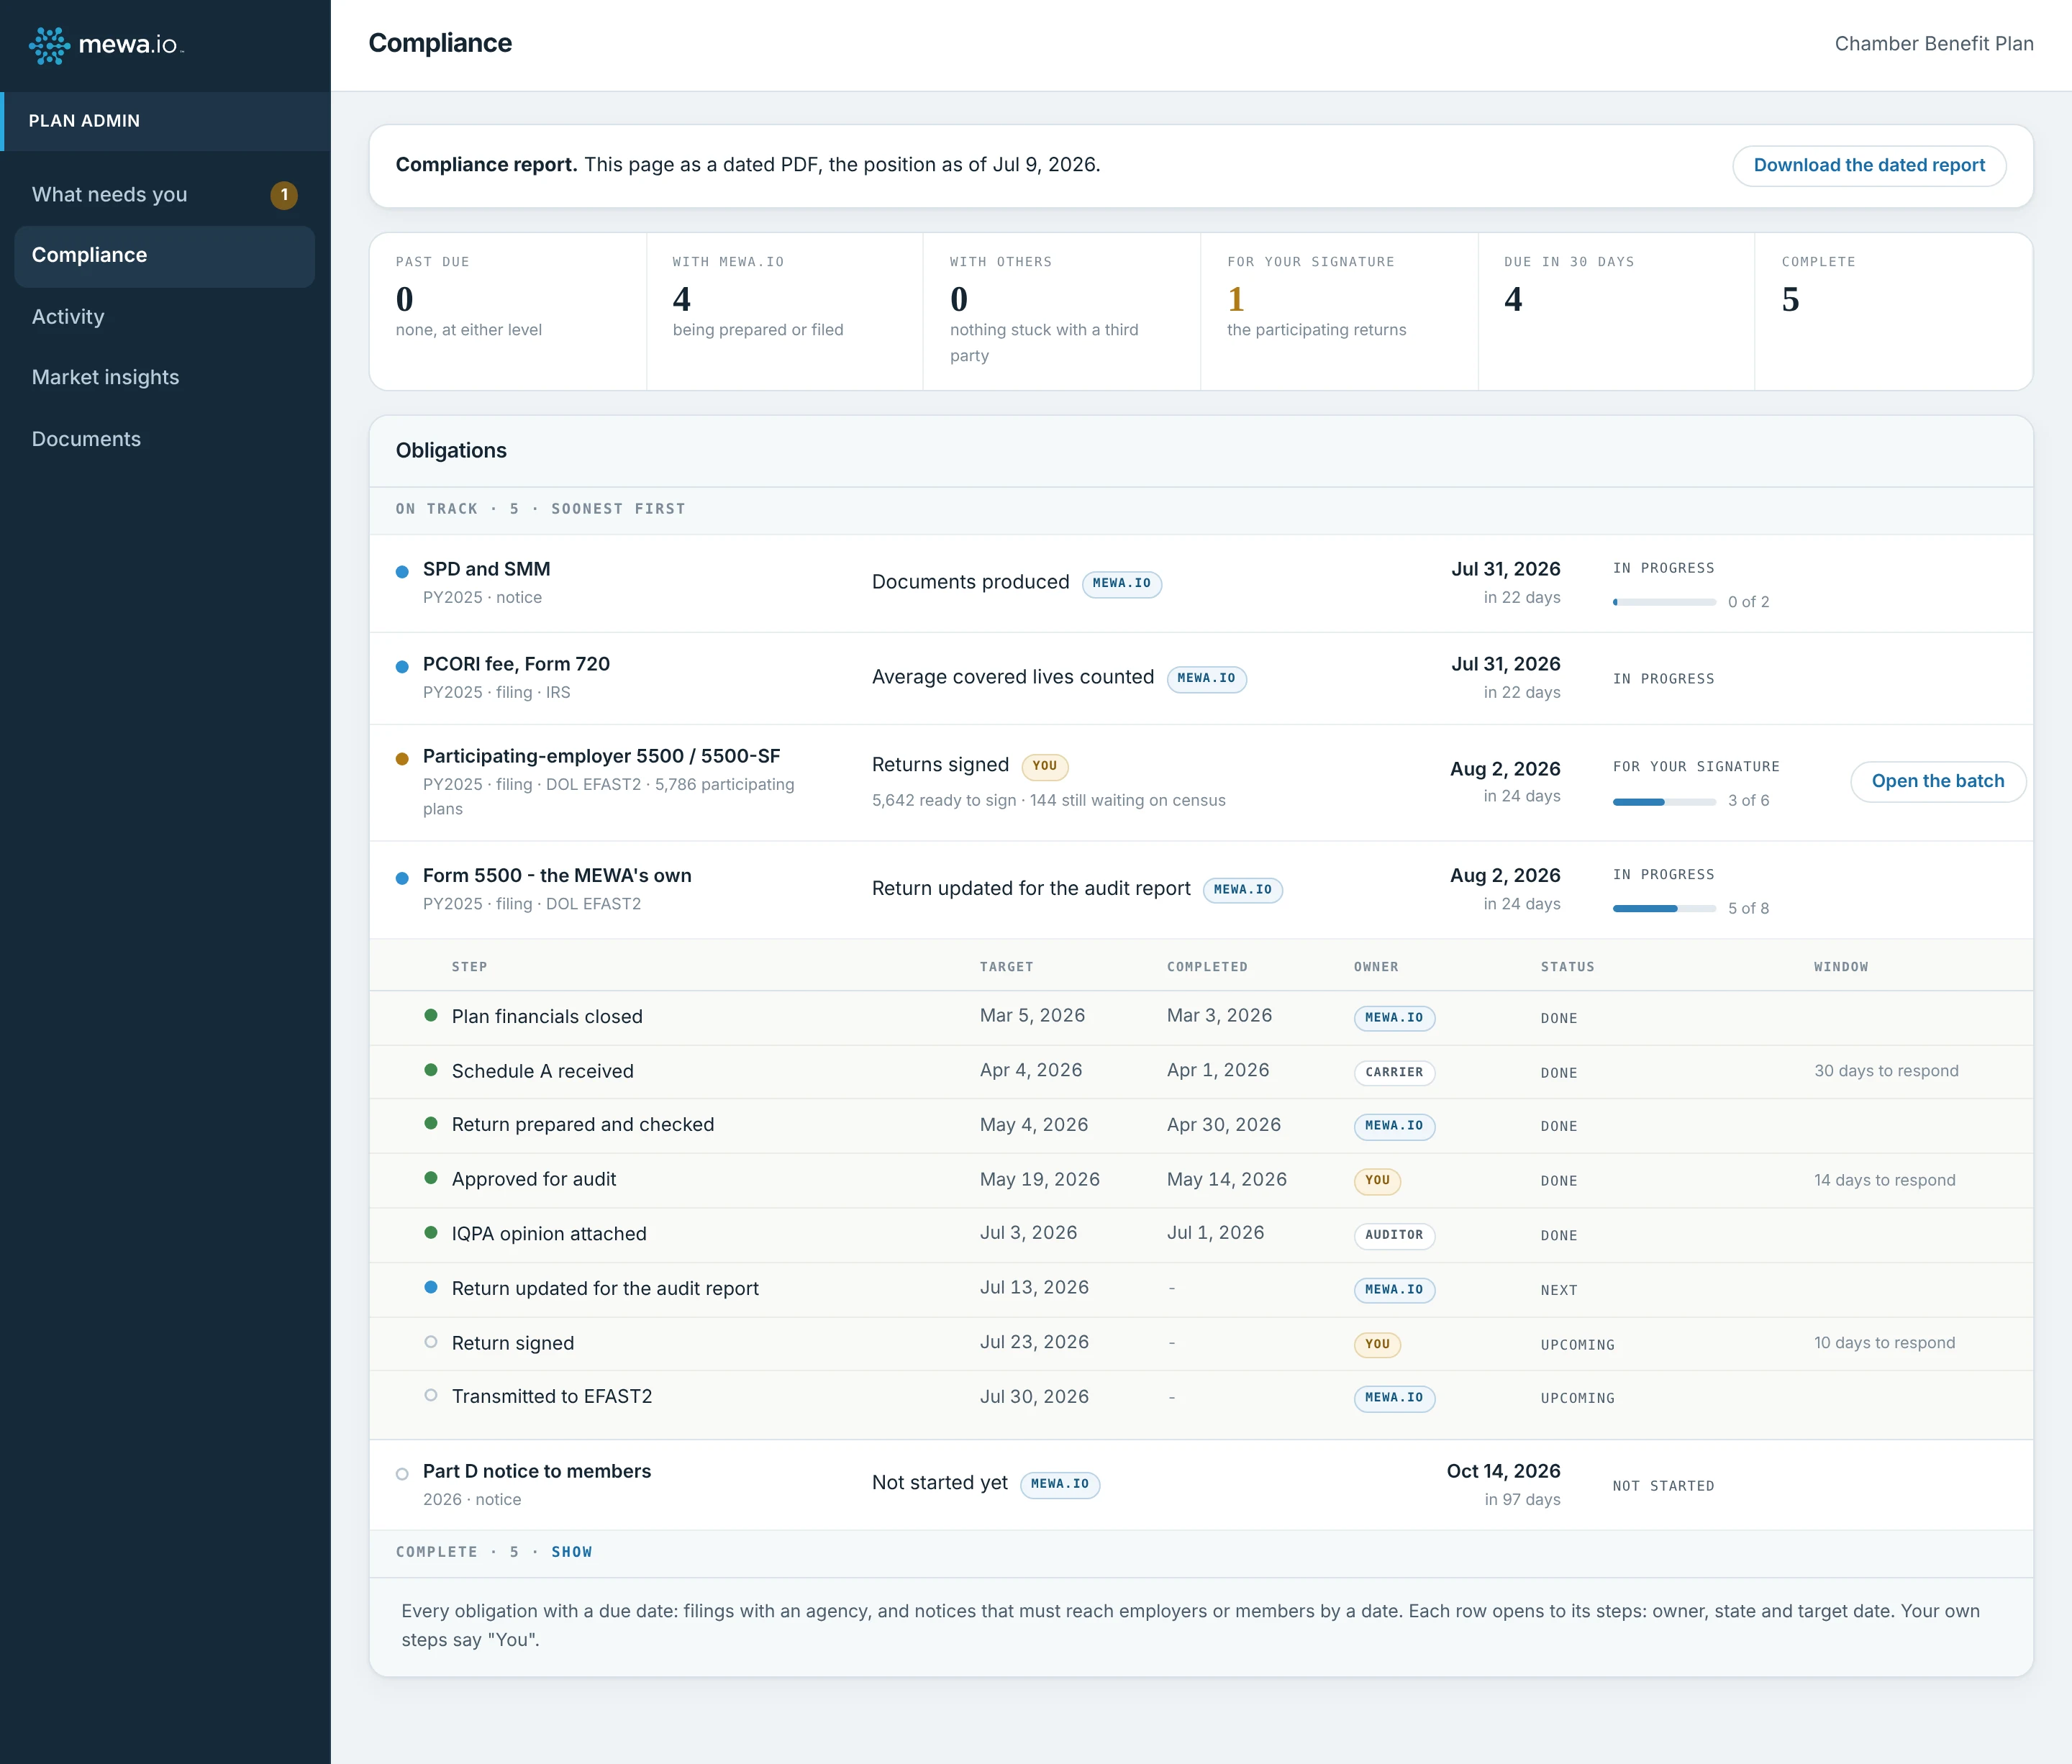Screen dimensions: 2072x1764
Task: Click the AUDITOR owner badge
Action: [1394, 1235]
